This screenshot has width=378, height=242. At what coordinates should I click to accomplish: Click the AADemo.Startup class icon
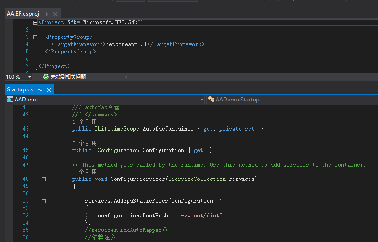211,100
